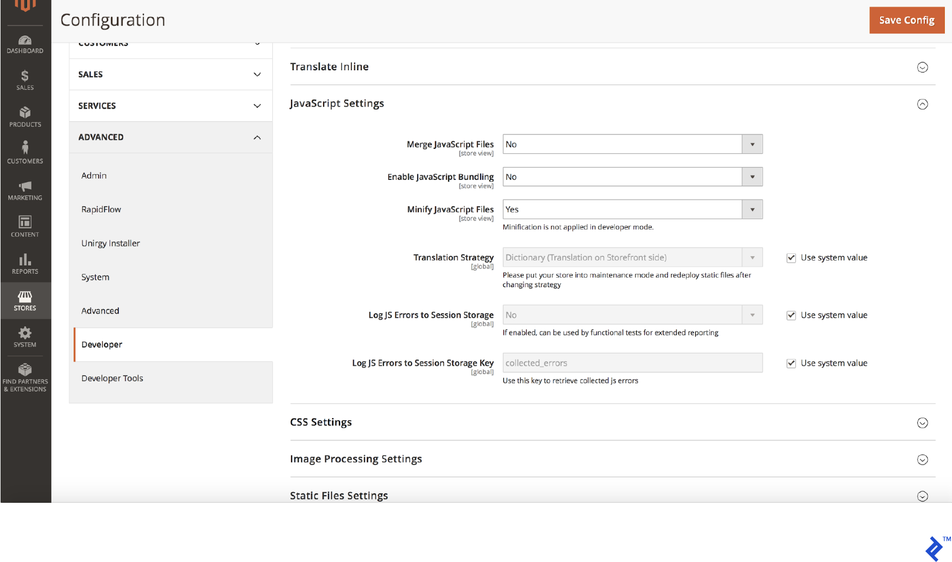Select the Customers sidebar icon

point(25,153)
